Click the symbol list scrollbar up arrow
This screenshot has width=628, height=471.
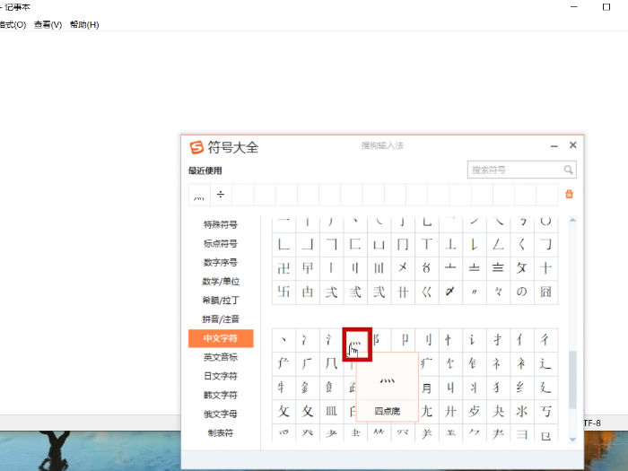(x=572, y=220)
